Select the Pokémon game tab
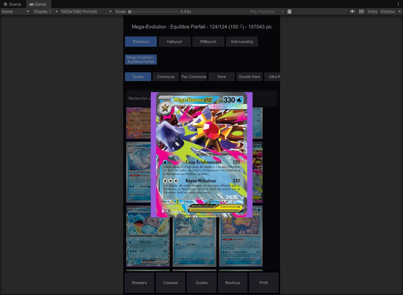The height and width of the screenshot is (295, 403). (141, 42)
